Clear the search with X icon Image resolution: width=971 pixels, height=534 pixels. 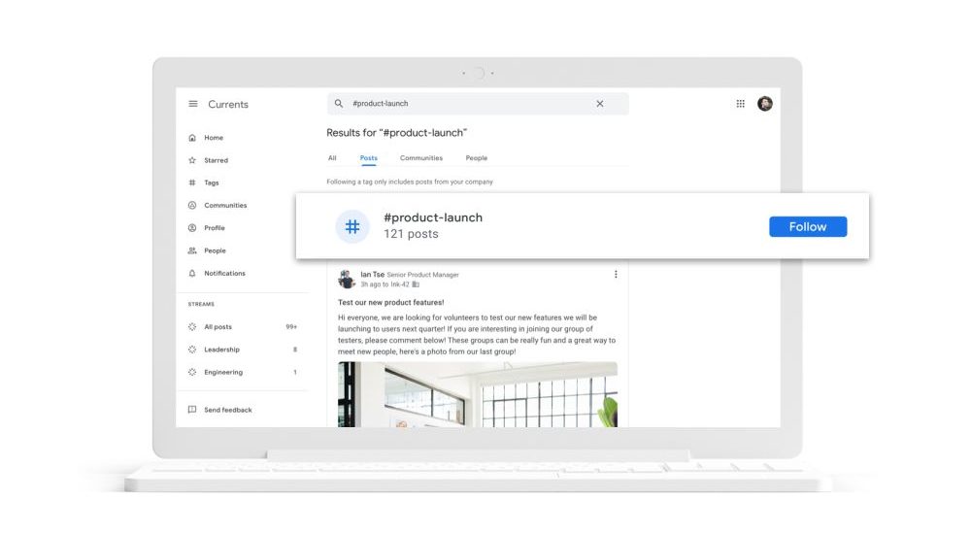tap(599, 104)
